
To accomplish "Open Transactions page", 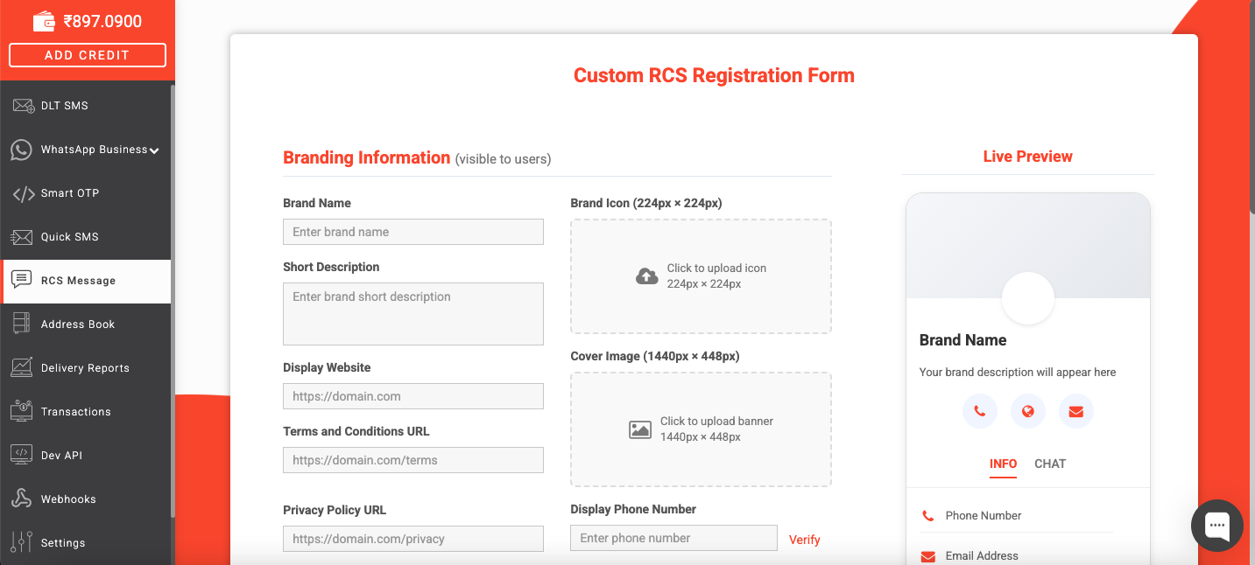I will (86, 412).
